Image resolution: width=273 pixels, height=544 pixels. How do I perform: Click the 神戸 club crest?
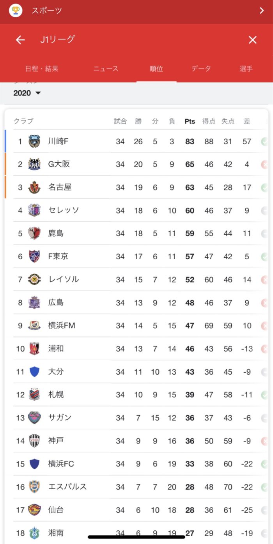tap(34, 441)
